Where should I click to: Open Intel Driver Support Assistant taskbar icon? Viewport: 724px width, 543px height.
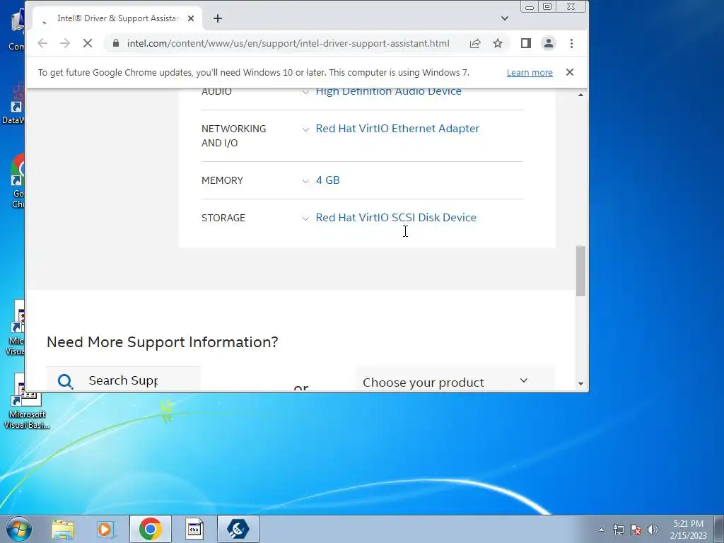coord(238,529)
